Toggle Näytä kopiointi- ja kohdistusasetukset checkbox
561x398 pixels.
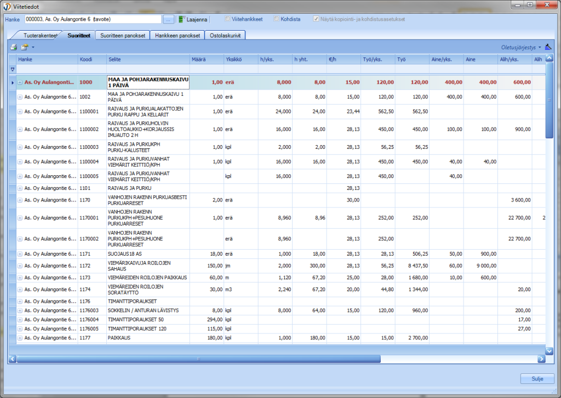click(x=316, y=19)
